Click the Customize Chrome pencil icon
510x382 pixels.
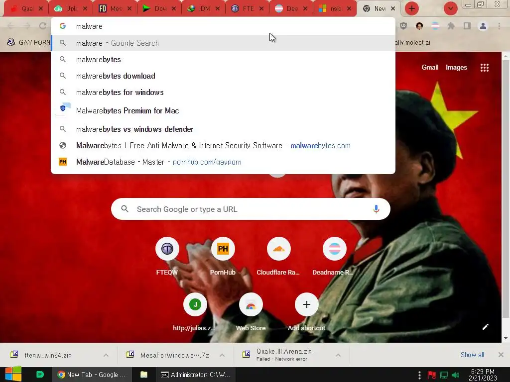point(485,327)
